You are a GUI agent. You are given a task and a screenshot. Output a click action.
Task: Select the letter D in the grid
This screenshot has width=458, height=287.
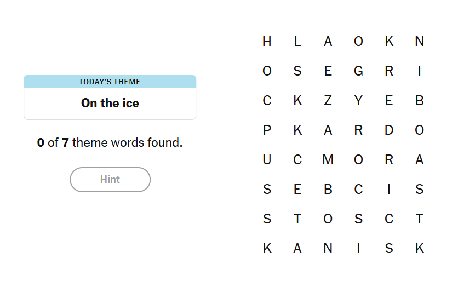(x=389, y=130)
